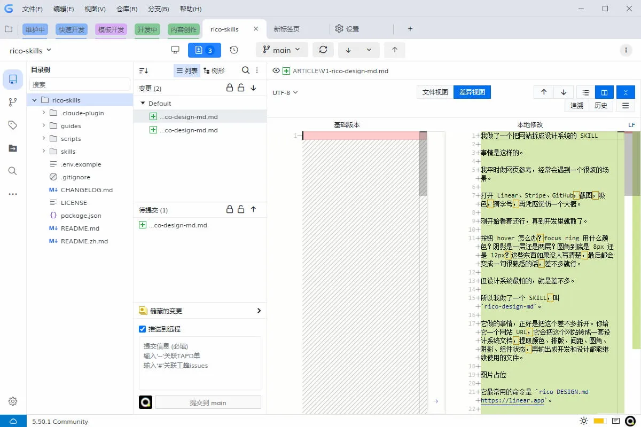Unlock all files in the 变更 section
641x427 pixels.
(241, 88)
